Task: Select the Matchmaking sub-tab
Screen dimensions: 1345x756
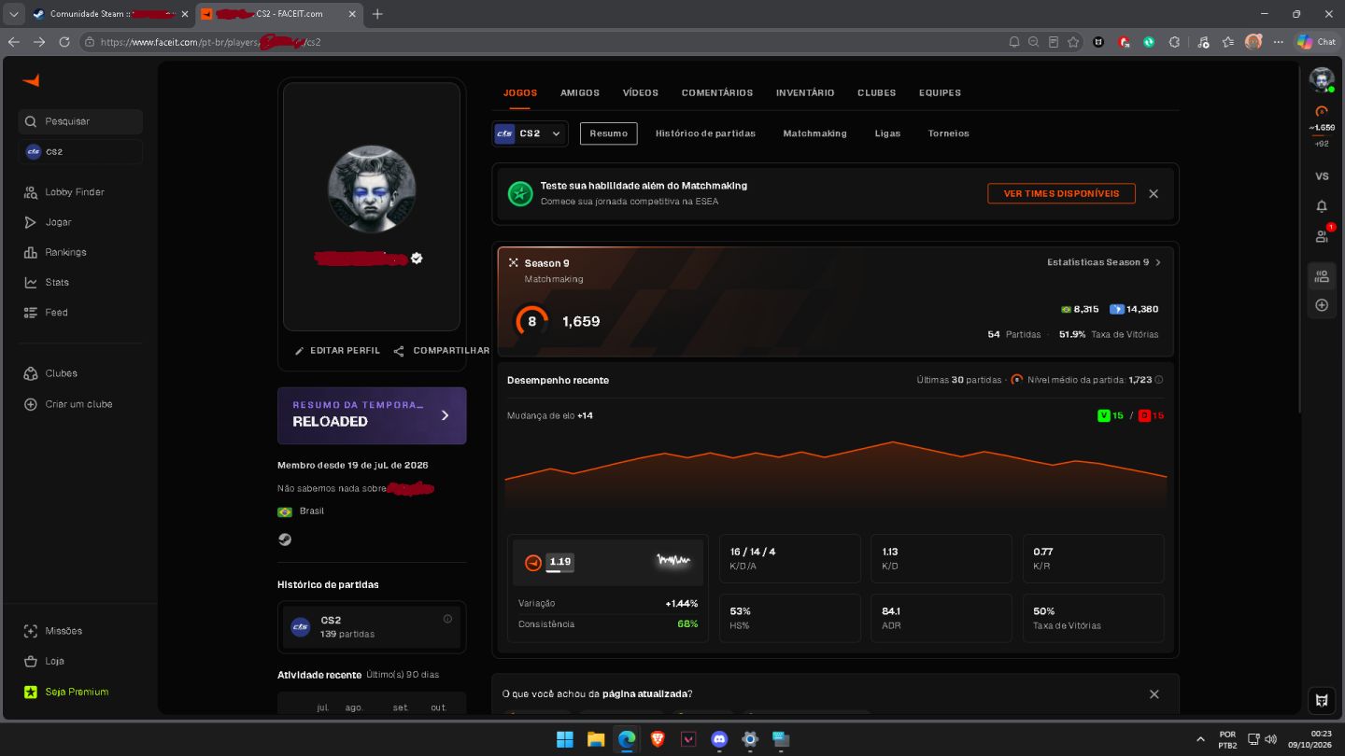Action: [814, 133]
